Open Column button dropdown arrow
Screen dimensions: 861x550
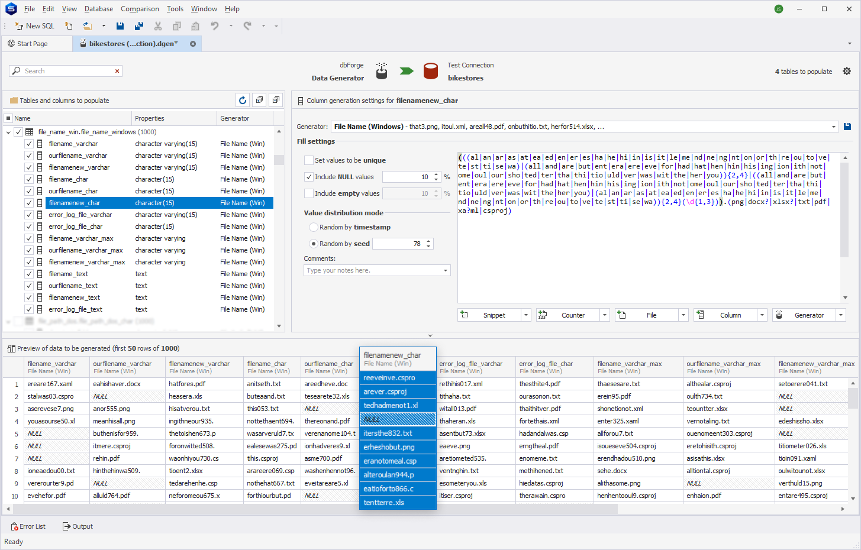click(x=762, y=315)
